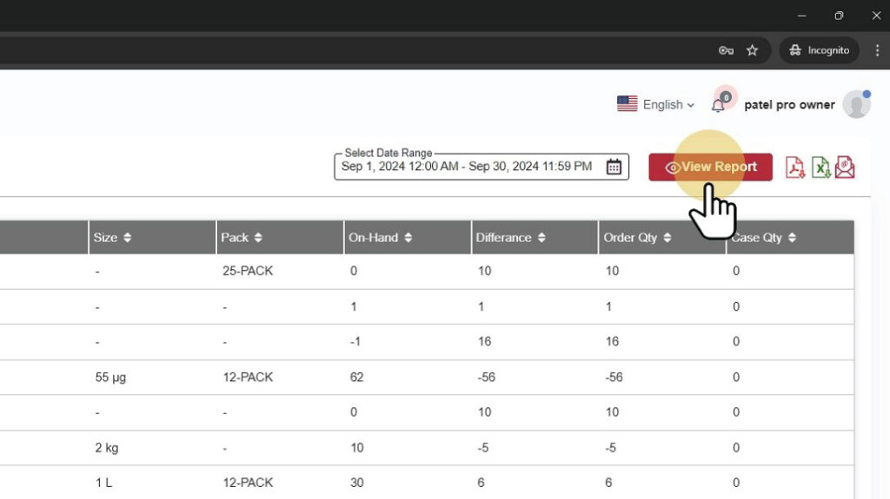Export the report to Excel
This screenshot has height=499, width=890.
click(x=820, y=167)
